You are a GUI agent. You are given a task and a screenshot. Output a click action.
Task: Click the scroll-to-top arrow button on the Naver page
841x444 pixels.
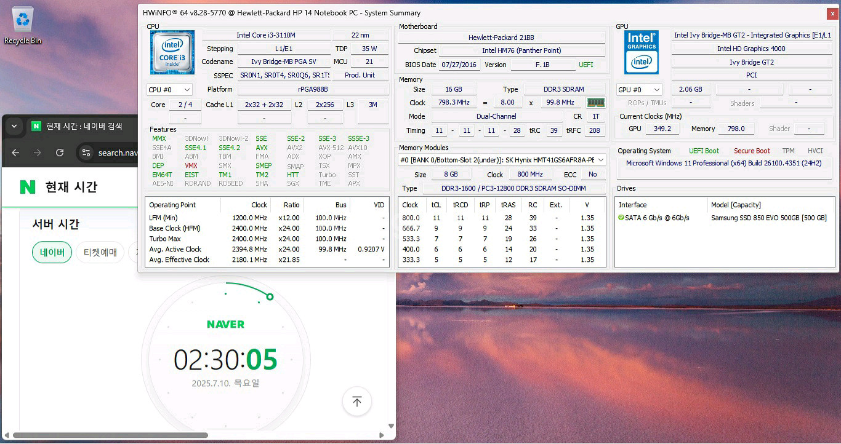point(357,402)
